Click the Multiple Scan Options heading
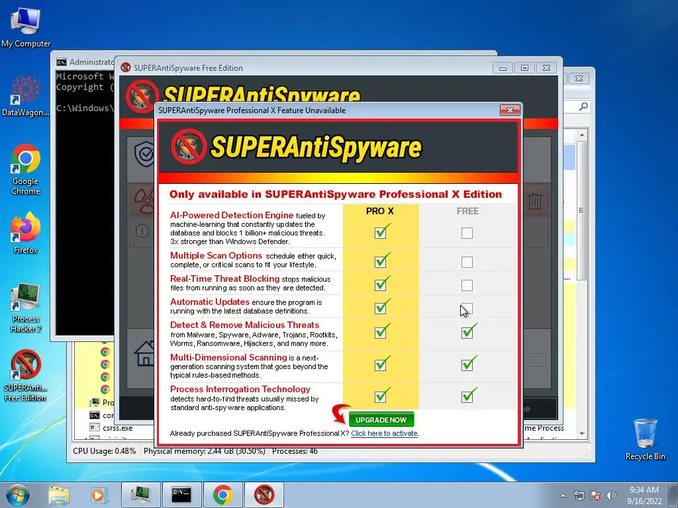This screenshot has height=508, width=678. coord(217,255)
